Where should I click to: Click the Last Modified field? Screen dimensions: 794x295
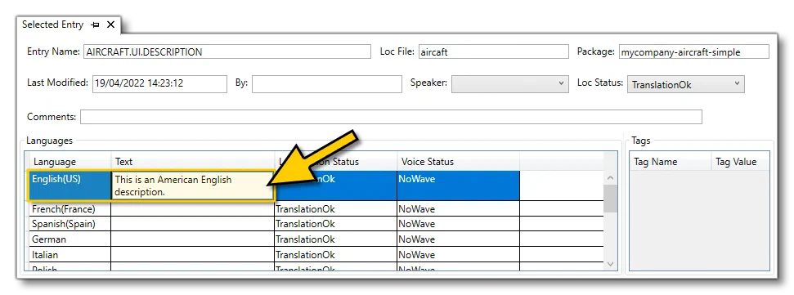pos(159,84)
